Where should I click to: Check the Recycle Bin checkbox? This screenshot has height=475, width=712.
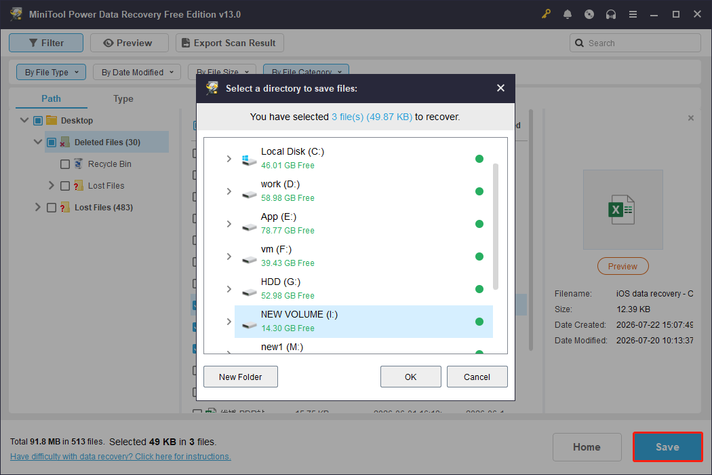pyautogui.click(x=65, y=164)
